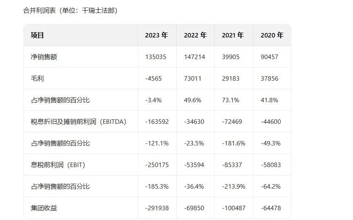Select the 集团收益 row label
Viewport: 353px width, 220px height.
[44, 208]
